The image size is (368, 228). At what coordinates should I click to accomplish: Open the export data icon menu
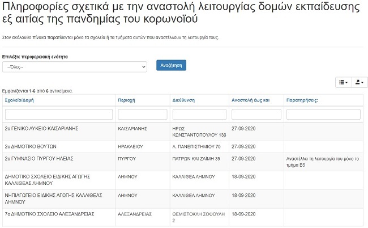[360, 82]
